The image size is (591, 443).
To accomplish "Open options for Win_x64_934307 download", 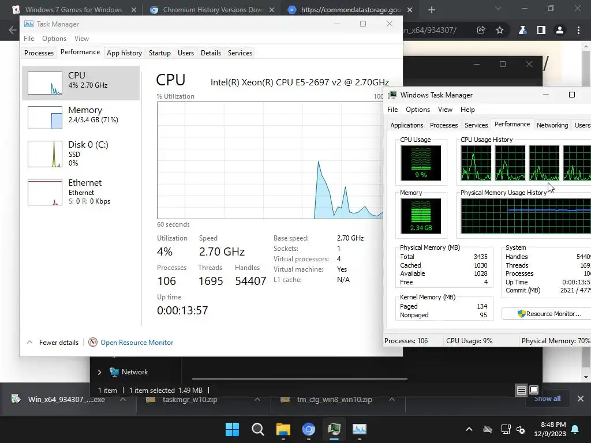I will 122,399.
